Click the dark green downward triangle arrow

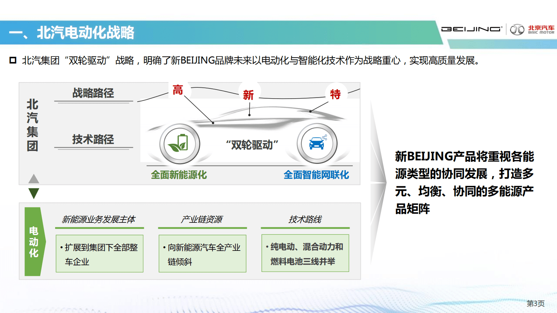tap(34, 193)
